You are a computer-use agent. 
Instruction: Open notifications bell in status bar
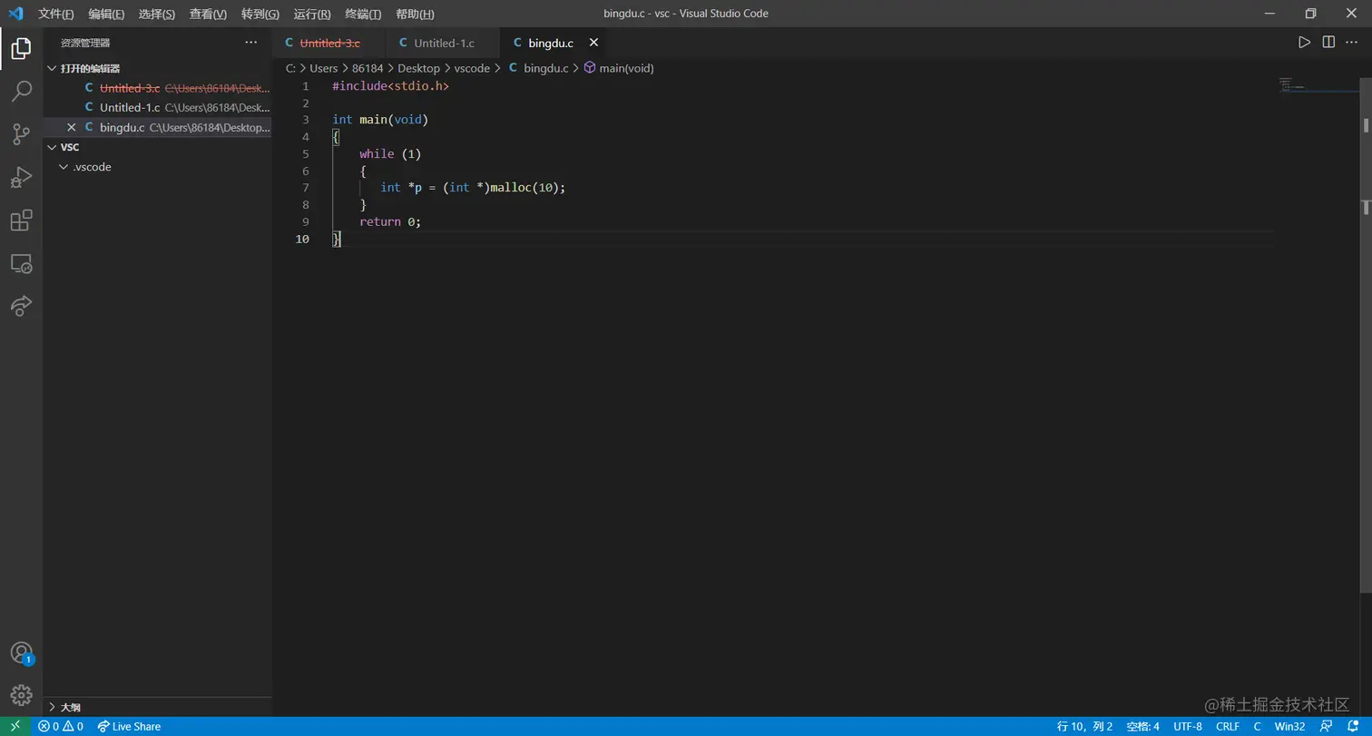[x=1353, y=726]
